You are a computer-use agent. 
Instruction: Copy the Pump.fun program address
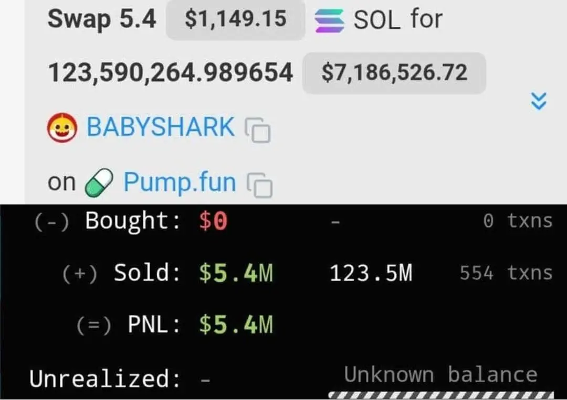click(260, 185)
